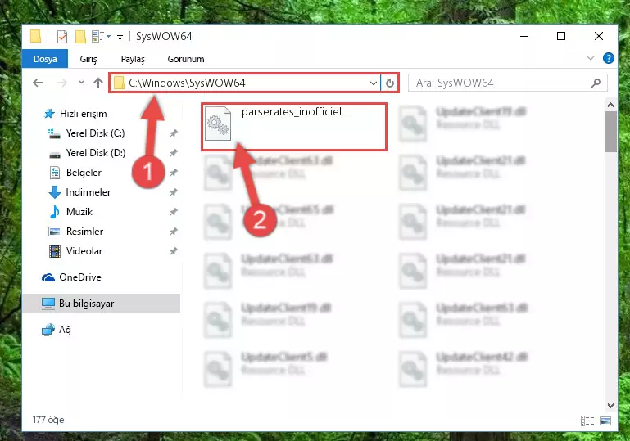Click the 177 öğe item count text
Screen dimensions: 630x441
[48, 420]
